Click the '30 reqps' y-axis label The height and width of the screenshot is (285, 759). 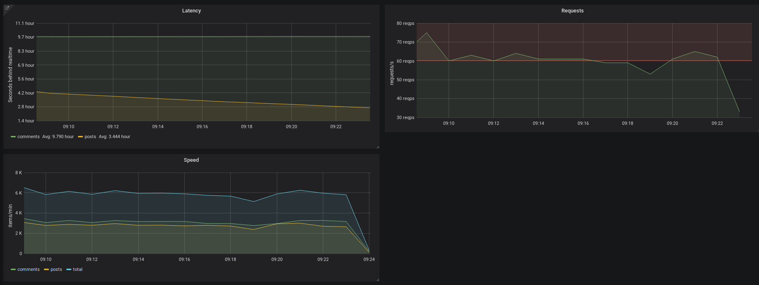tap(405, 117)
